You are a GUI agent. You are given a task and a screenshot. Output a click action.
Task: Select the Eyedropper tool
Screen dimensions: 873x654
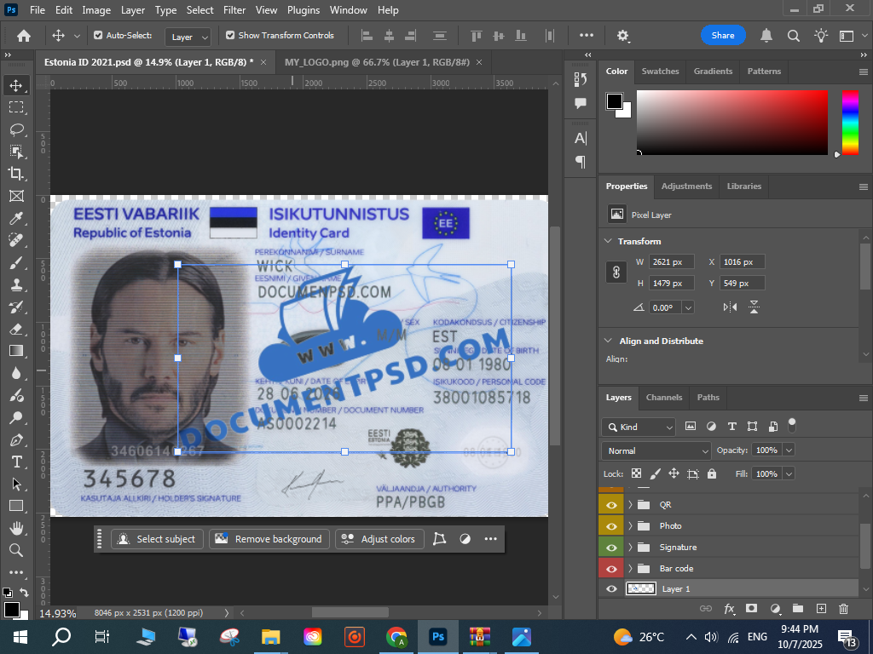pyautogui.click(x=16, y=219)
